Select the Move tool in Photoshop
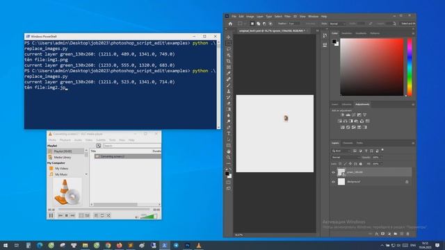Image resolution: width=445 pixels, height=250 pixels. pyautogui.click(x=229, y=37)
